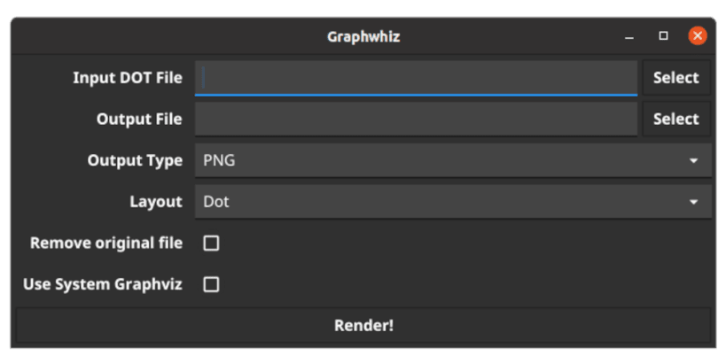726x363 pixels.
Task: Minimize the Graphwhiz window
Action: click(x=629, y=37)
